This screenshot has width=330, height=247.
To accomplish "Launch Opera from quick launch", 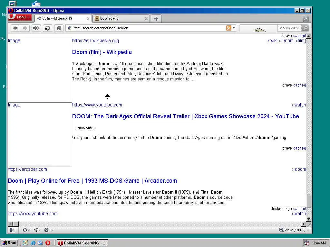I will pos(48,243).
